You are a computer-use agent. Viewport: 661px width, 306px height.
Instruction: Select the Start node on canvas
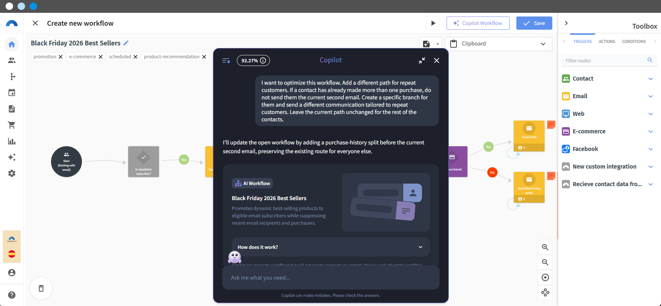point(66,162)
